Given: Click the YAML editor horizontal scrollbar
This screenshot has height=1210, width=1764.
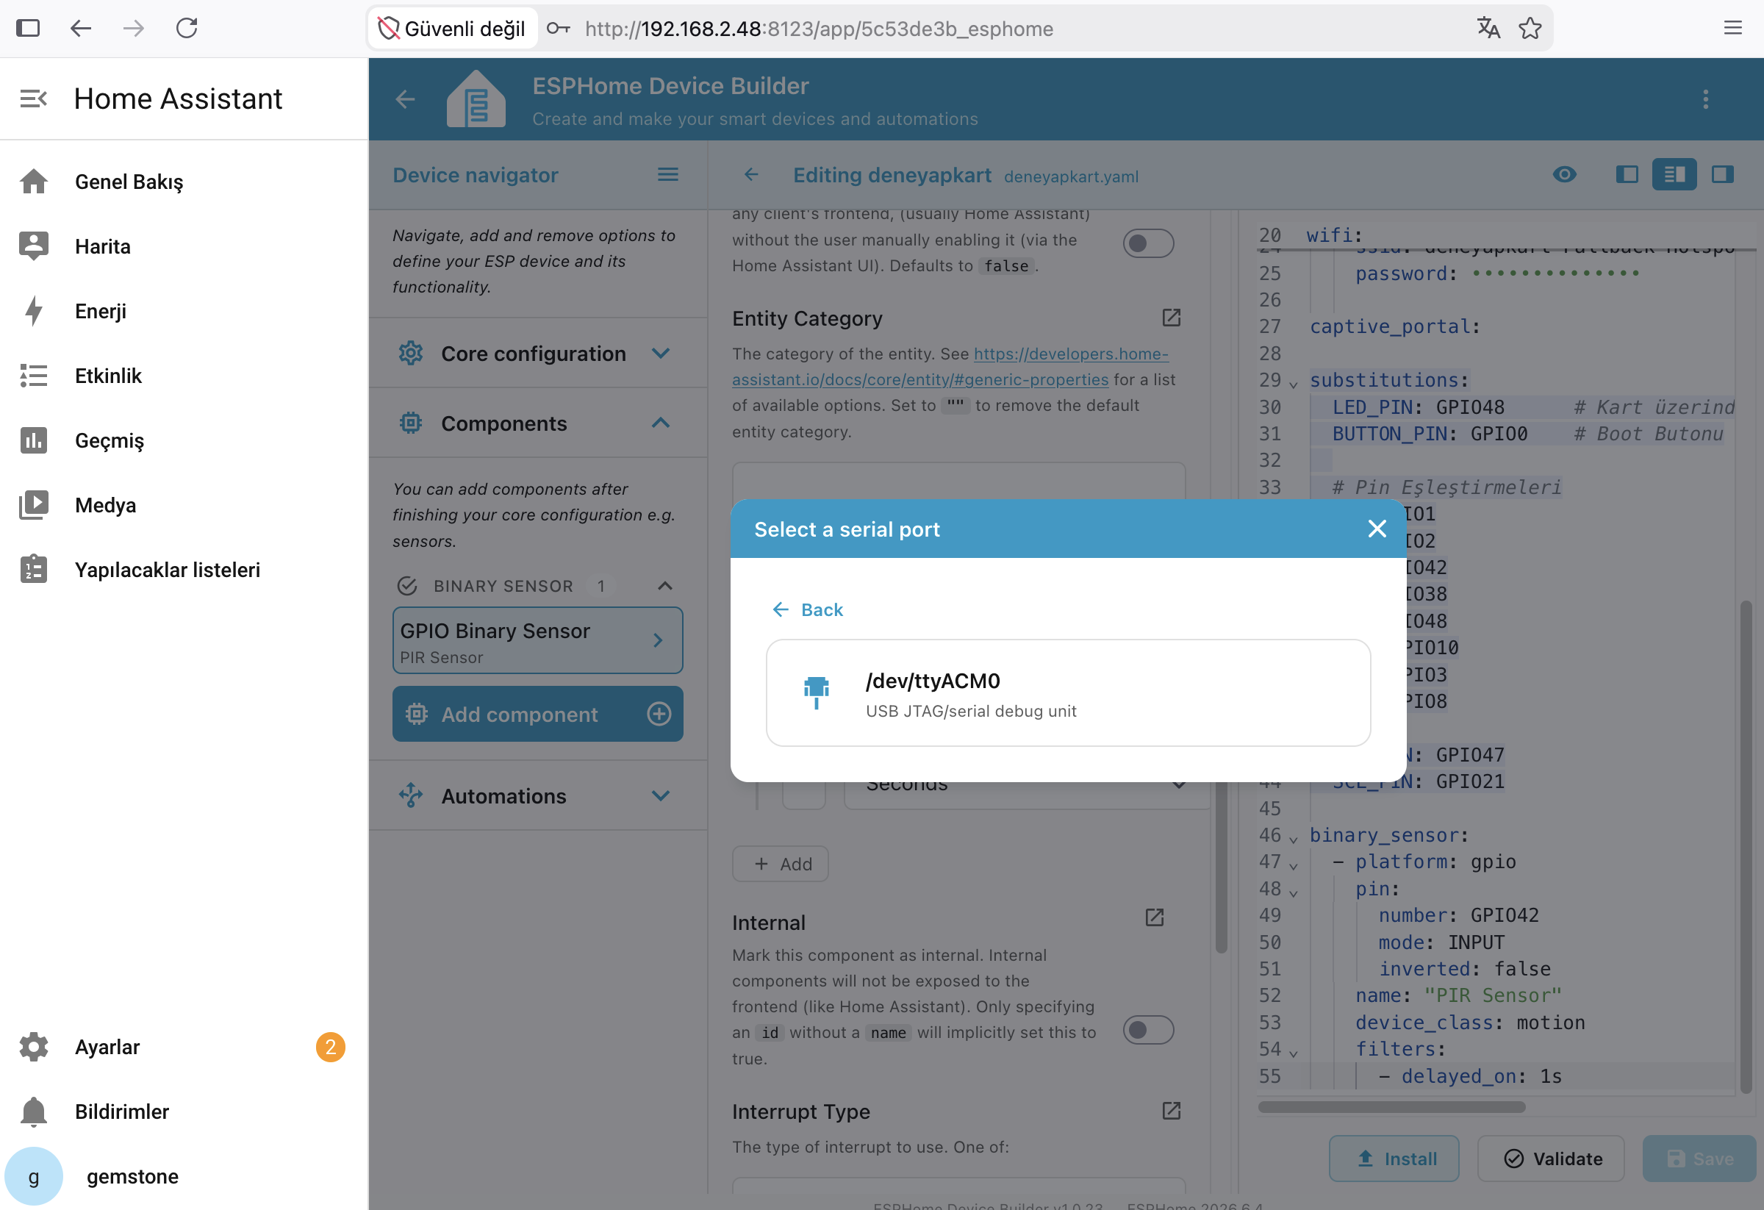Looking at the screenshot, I should 1391,1107.
